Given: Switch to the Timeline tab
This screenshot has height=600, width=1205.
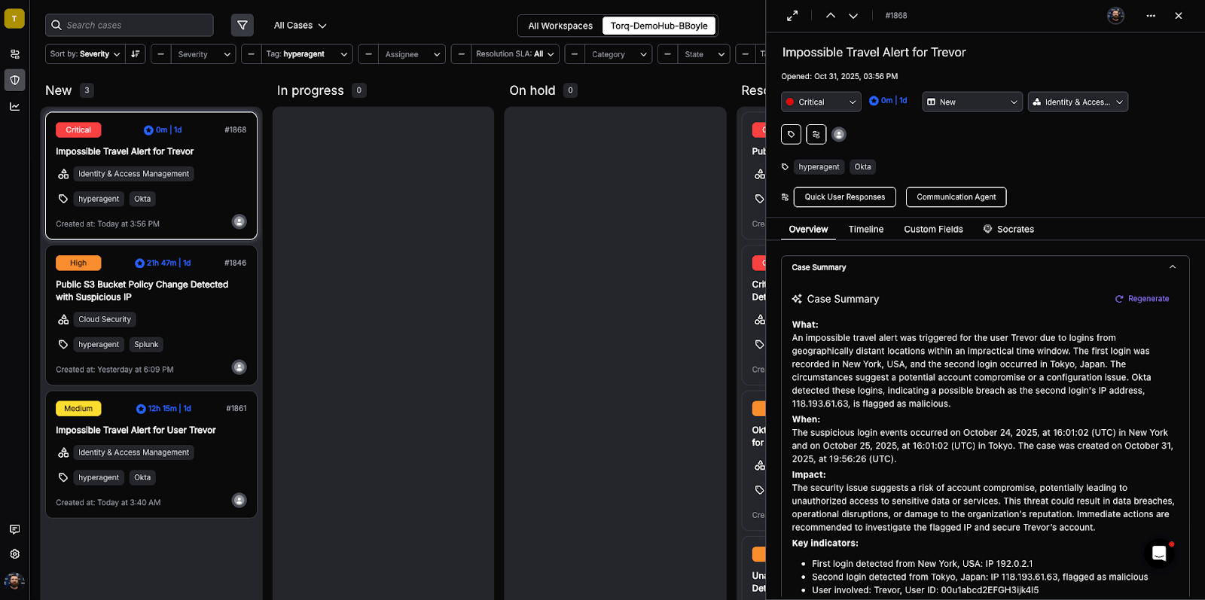Looking at the screenshot, I should 866,230.
